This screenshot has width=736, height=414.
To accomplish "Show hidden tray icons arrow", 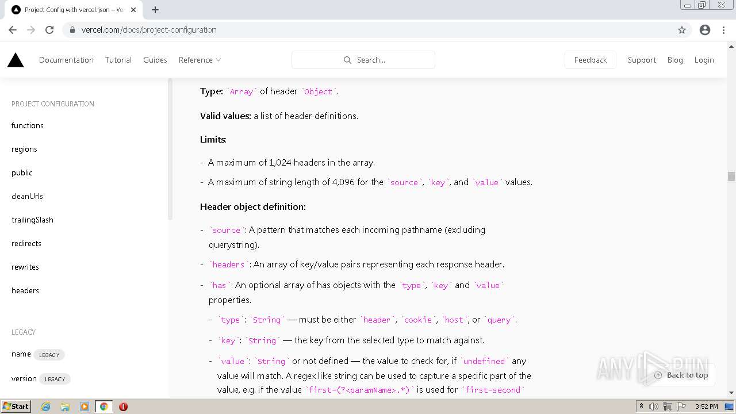I will 641,407.
